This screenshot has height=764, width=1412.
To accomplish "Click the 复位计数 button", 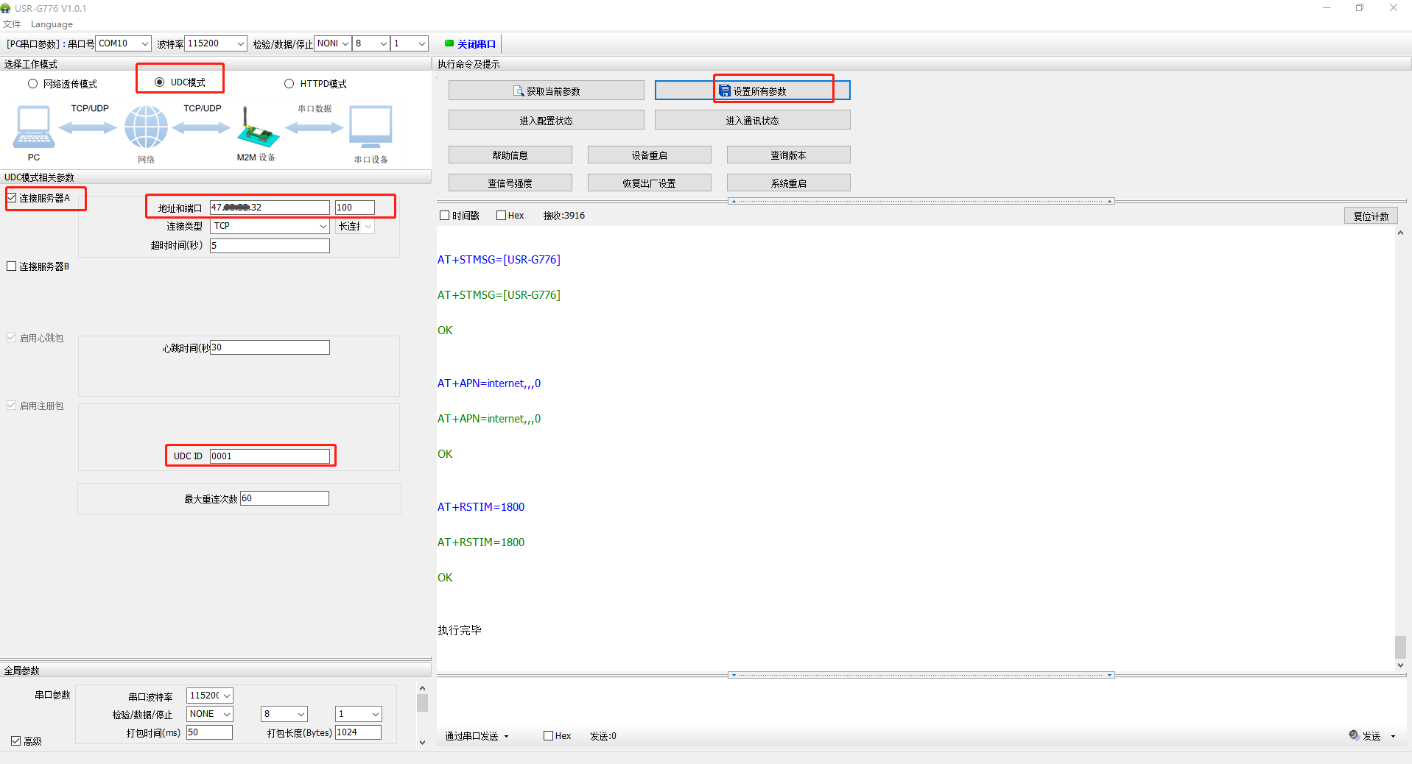I will 1370,216.
